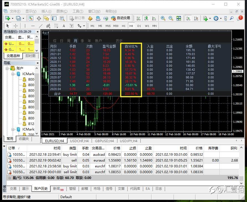This screenshot has width=247, height=202.
Task: Click the zoom out magnifier icon
Action: (x=171, y=18)
